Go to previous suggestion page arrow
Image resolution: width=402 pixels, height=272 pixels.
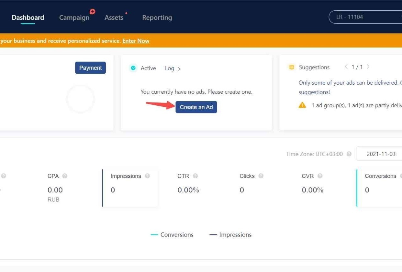tap(346, 67)
